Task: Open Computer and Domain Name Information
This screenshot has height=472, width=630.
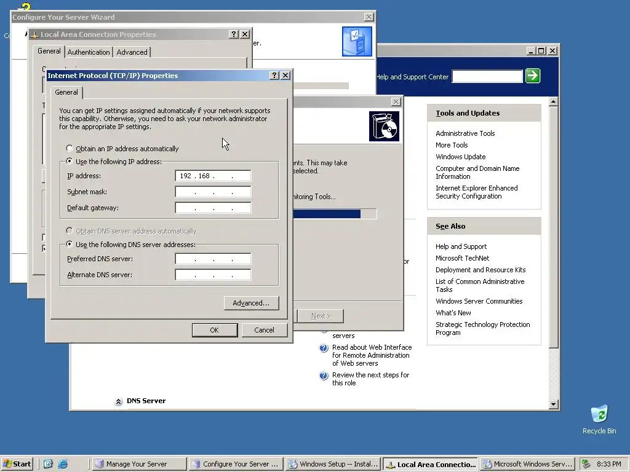Action: coord(477,172)
